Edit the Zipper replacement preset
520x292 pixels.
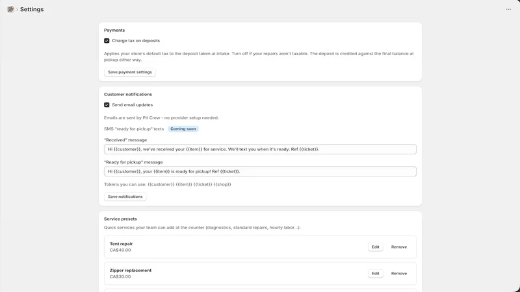[376, 273]
